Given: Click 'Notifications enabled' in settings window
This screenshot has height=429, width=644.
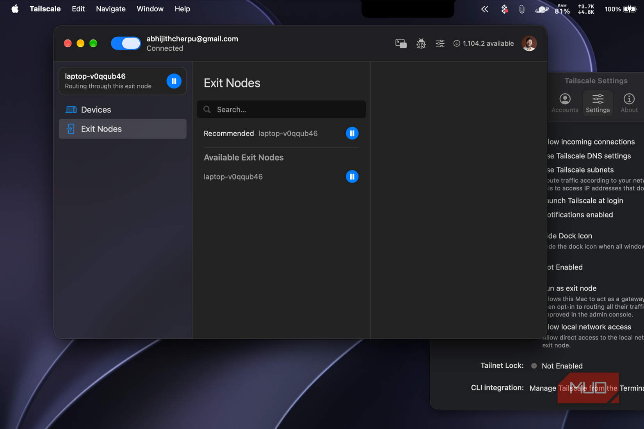Looking at the screenshot, I should coord(580,215).
